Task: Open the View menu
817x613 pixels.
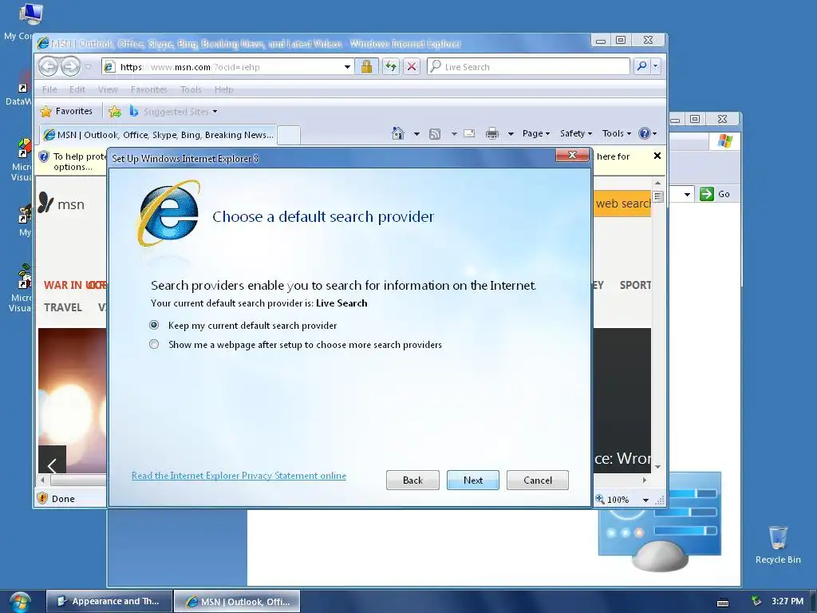Action: pos(108,89)
